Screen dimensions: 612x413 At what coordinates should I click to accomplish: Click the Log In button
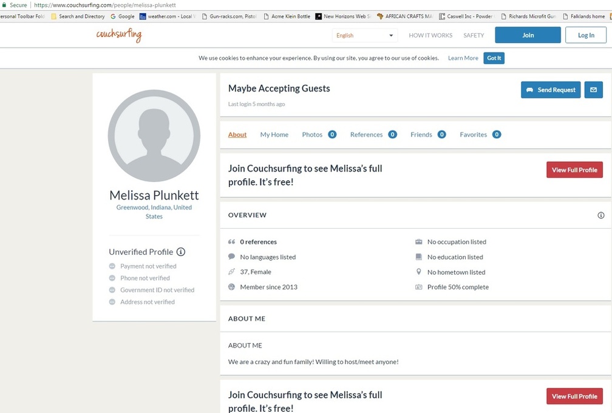586,35
